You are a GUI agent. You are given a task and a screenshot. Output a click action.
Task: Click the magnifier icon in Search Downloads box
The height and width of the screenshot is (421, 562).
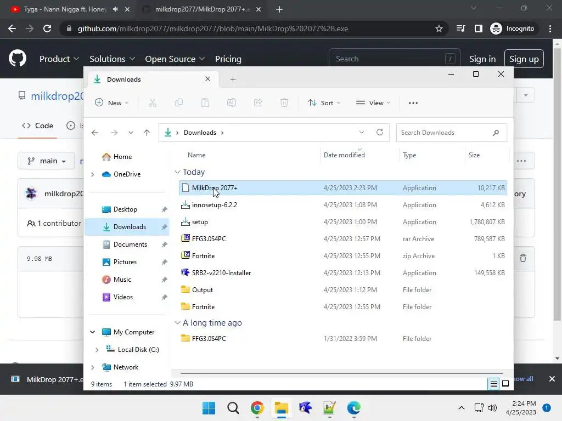(496, 133)
